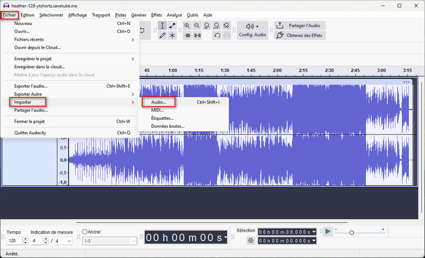Click the Zoom Toggle icon
Image resolution: width=425 pixels, height=258 pixels.
226,26
